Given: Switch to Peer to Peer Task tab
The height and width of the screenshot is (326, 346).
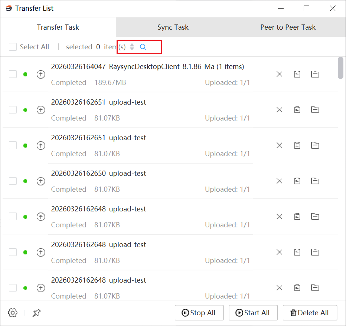Looking at the screenshot, I should tap(288, 27).
